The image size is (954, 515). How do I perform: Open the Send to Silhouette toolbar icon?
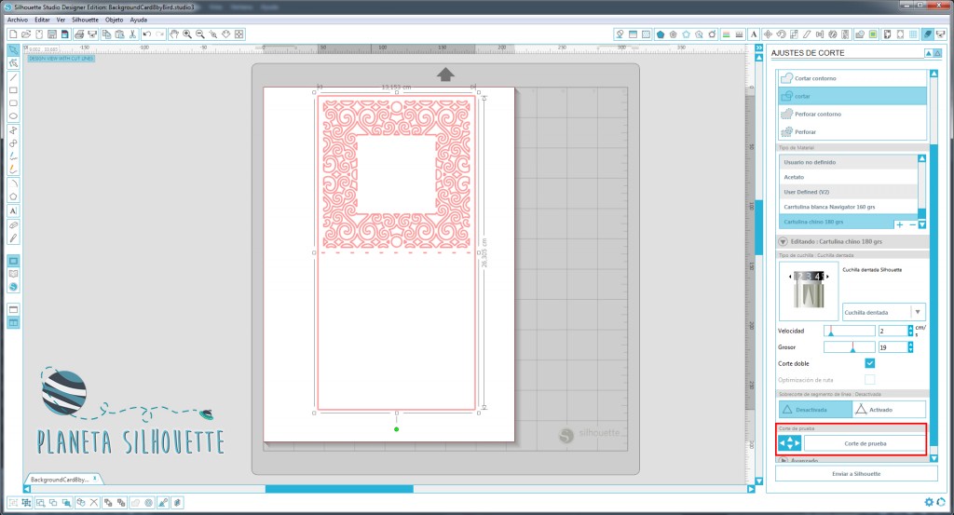(940, 34)
